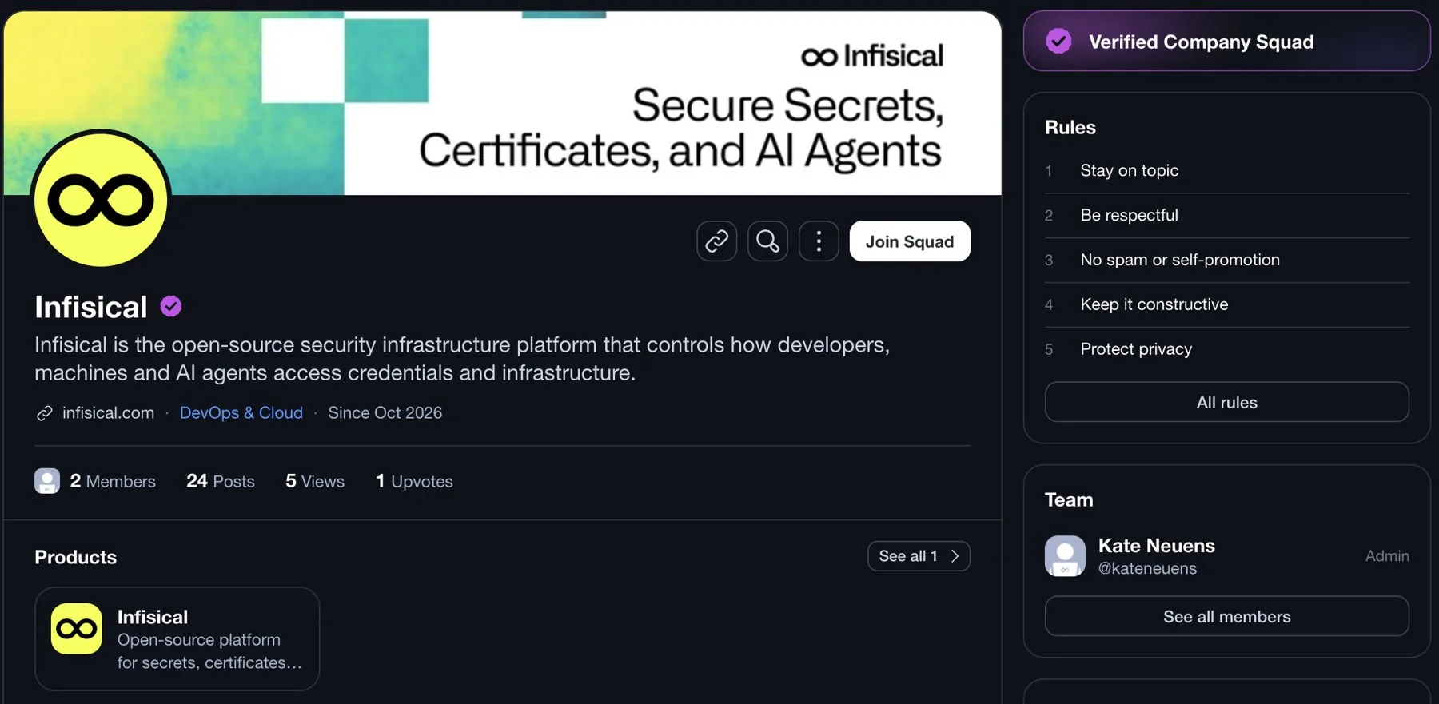Click the Admin role label
Screen dimensions: 1439x704
click(1387, 556)
